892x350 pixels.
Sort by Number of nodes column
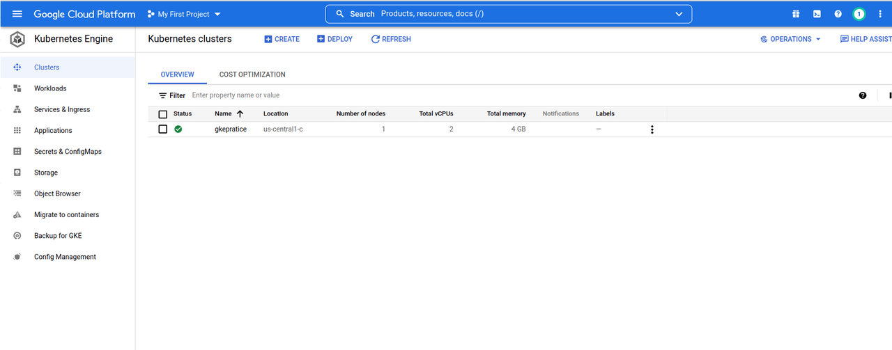click(x=360, y=113)
